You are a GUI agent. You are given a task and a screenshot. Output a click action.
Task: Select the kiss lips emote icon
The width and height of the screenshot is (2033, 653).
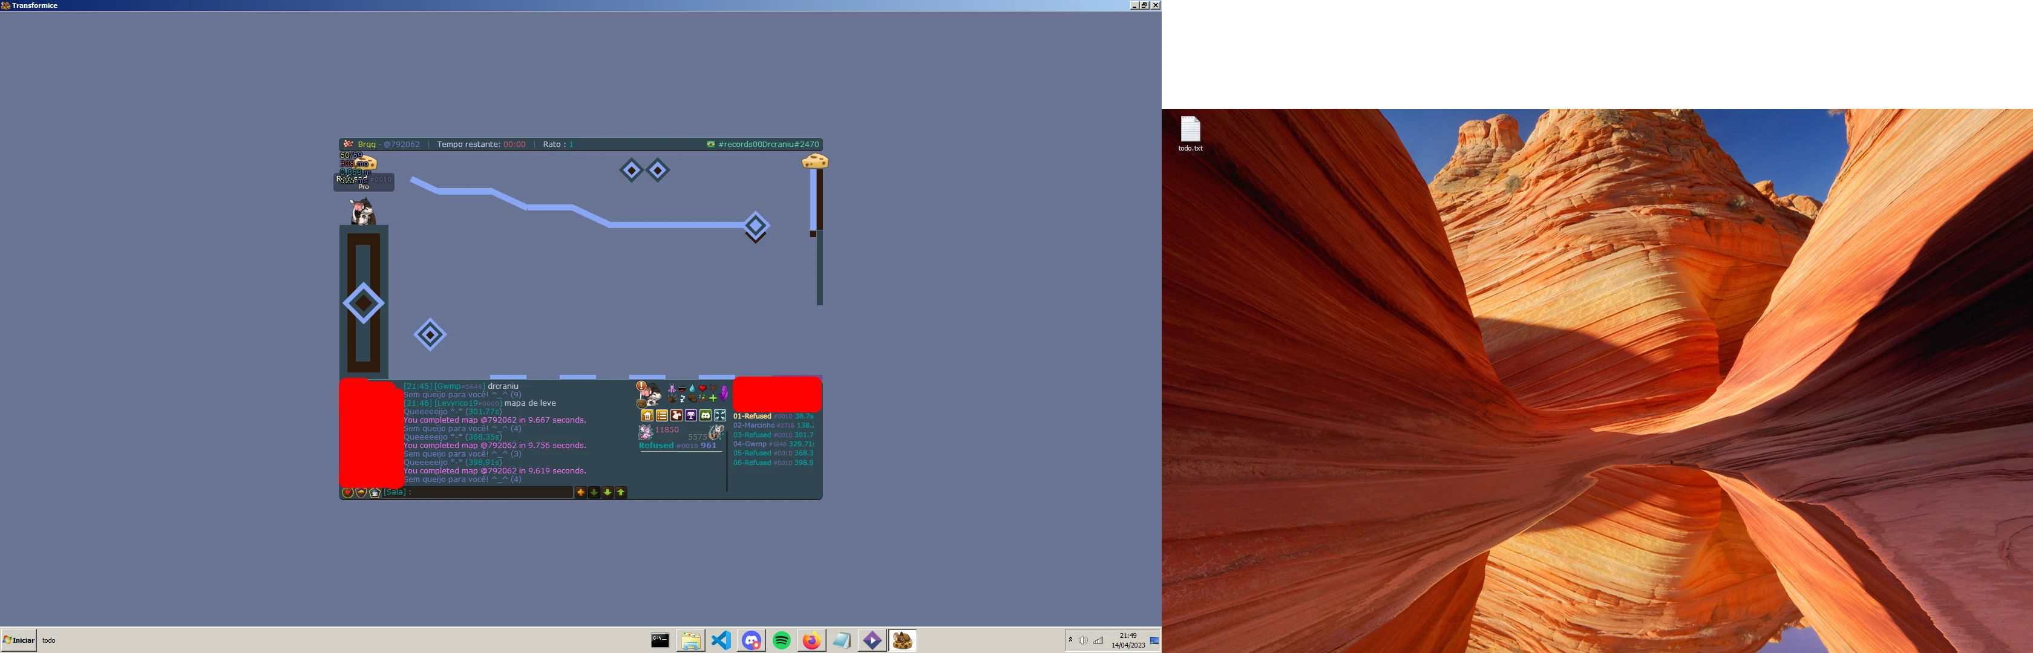(682, 389)
